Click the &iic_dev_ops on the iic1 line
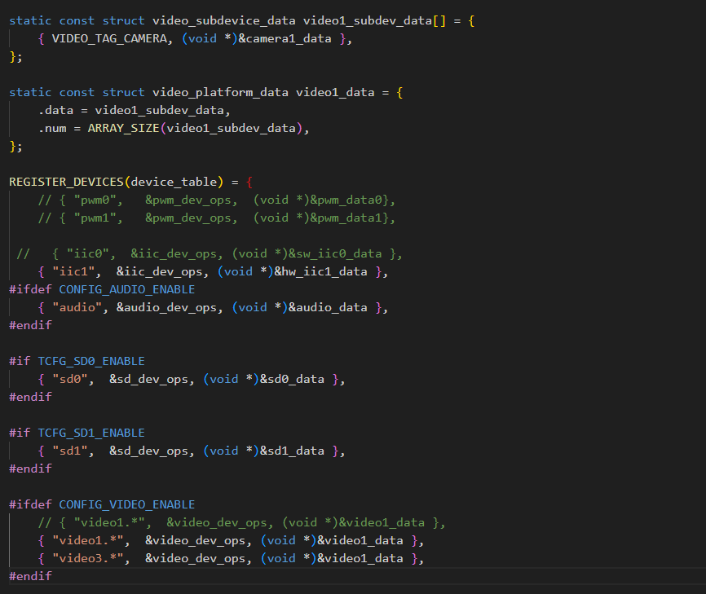 click(160, 272)
